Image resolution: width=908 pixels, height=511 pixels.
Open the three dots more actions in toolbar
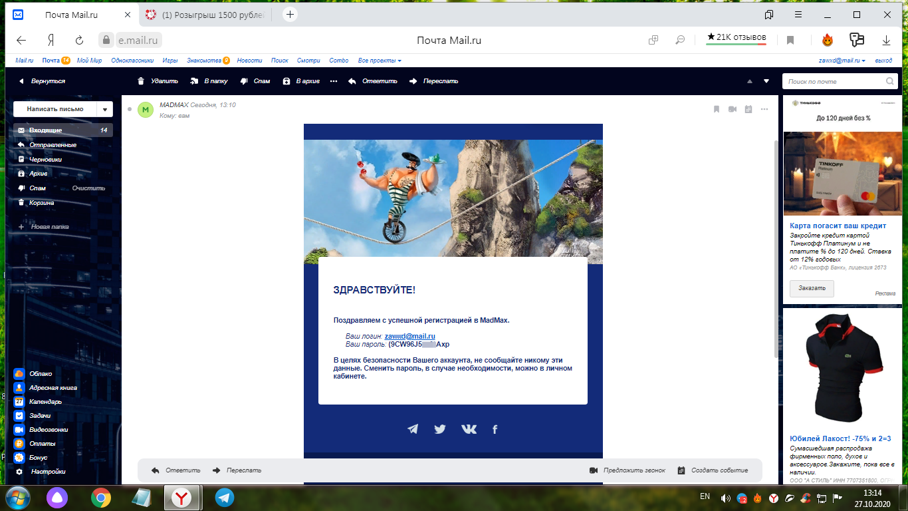[x=334, y=81]
